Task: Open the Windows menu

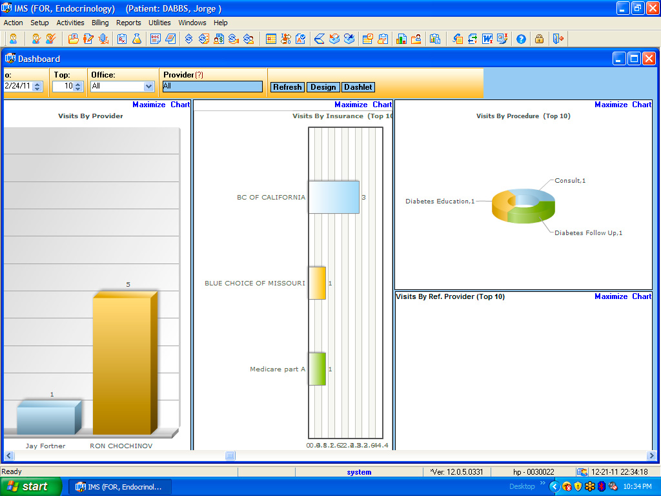Action: click(x=192, y=23)
